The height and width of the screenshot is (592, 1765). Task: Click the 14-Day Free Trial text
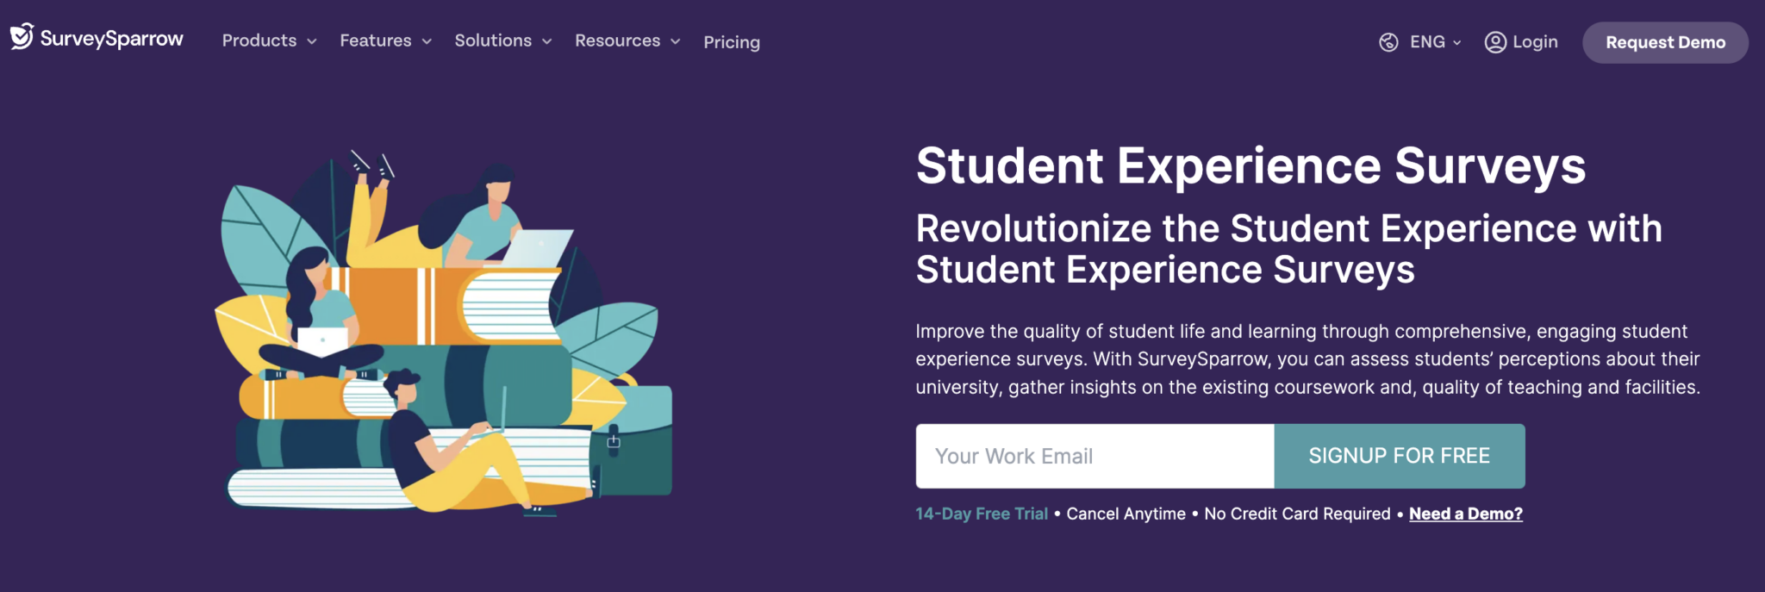[x=982, y=513]
